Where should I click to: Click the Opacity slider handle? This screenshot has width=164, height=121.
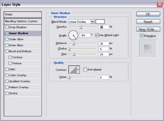coord(81,27)
